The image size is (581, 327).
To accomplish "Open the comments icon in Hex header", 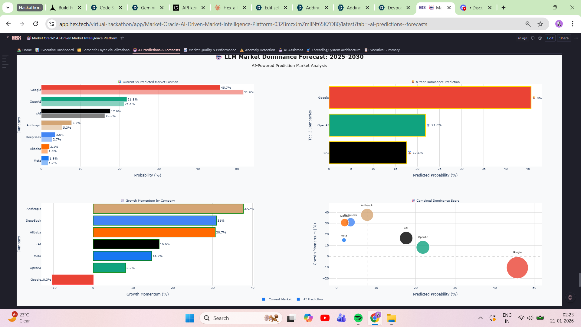I will pyautogui.click(x=533, y=38).
